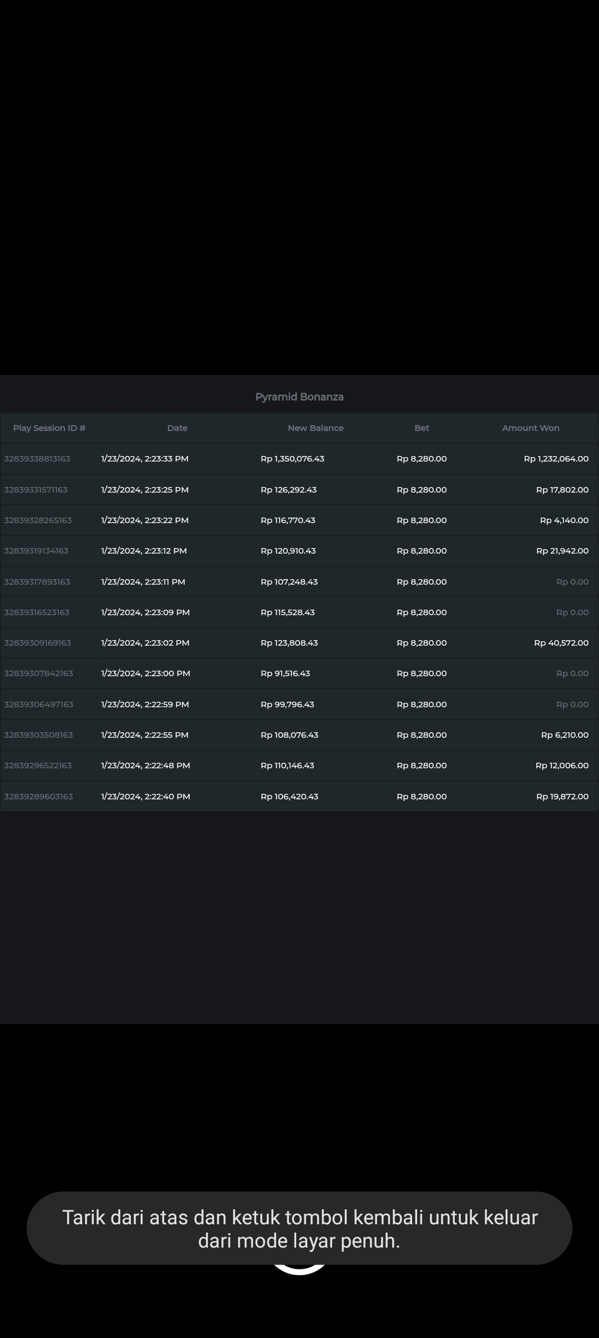Select session ID 32839317893163
This screenshot has height=1338, width=599.
(37, 582)
